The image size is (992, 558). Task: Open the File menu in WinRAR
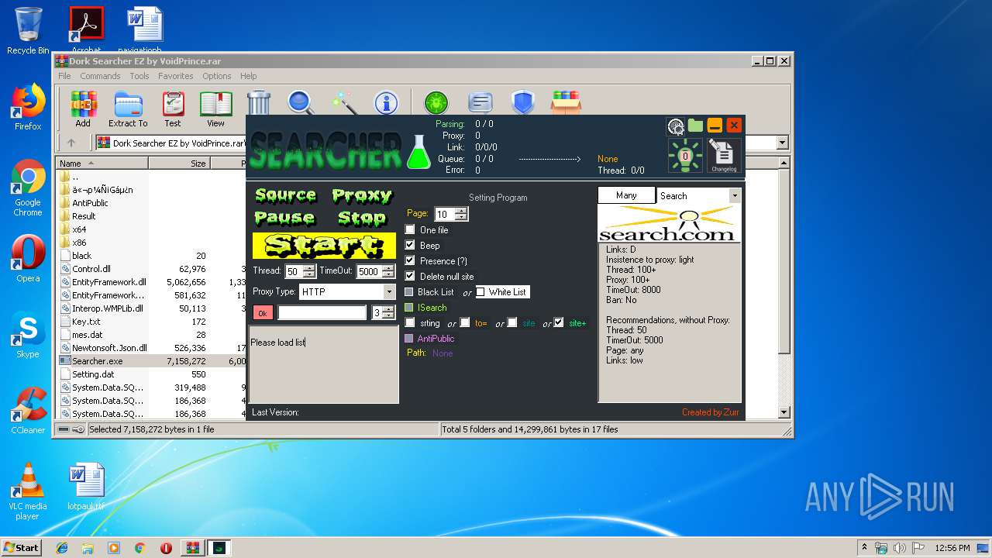click(64, 76)
